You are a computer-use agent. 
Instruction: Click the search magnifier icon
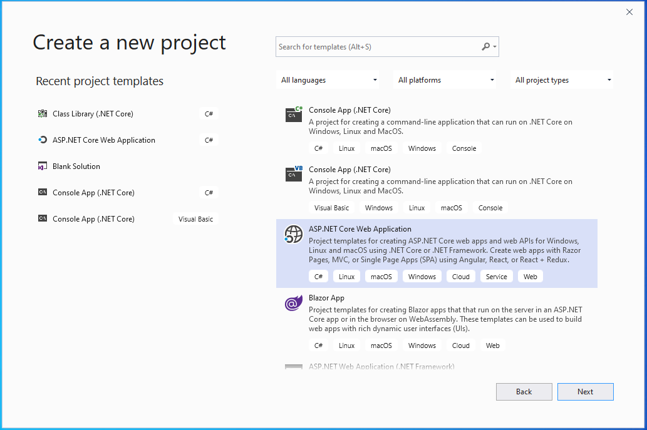(x=486, y=47)
